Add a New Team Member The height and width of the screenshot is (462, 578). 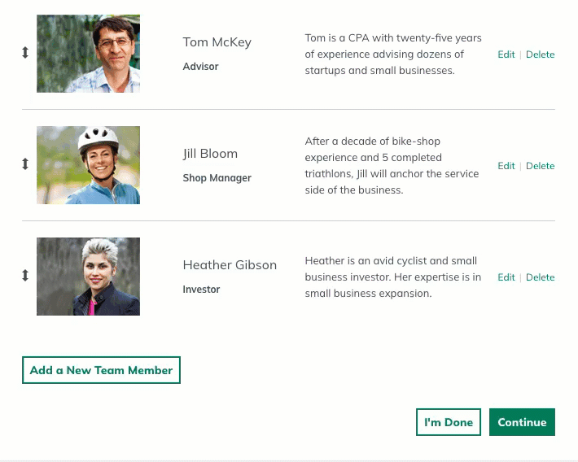point(102,370)
